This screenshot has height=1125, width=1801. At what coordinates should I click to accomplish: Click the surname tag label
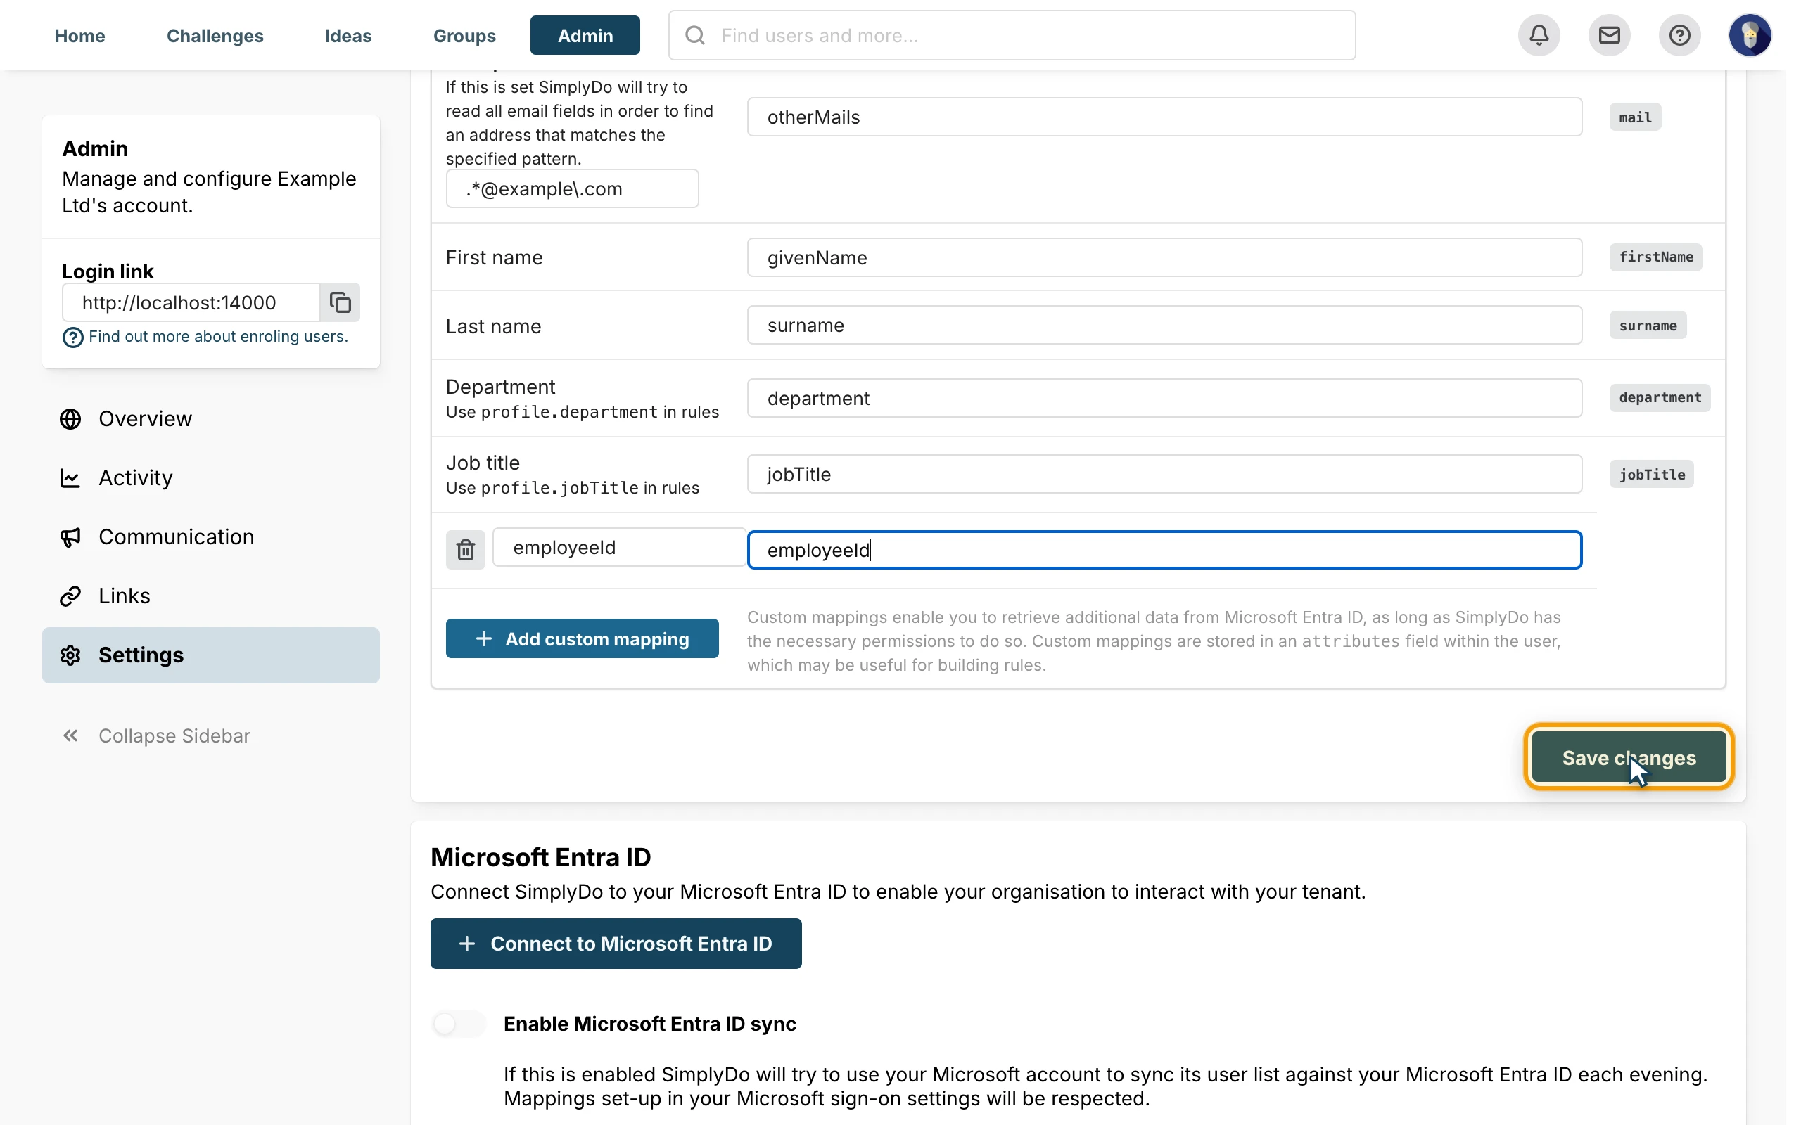click(1648, 325)
